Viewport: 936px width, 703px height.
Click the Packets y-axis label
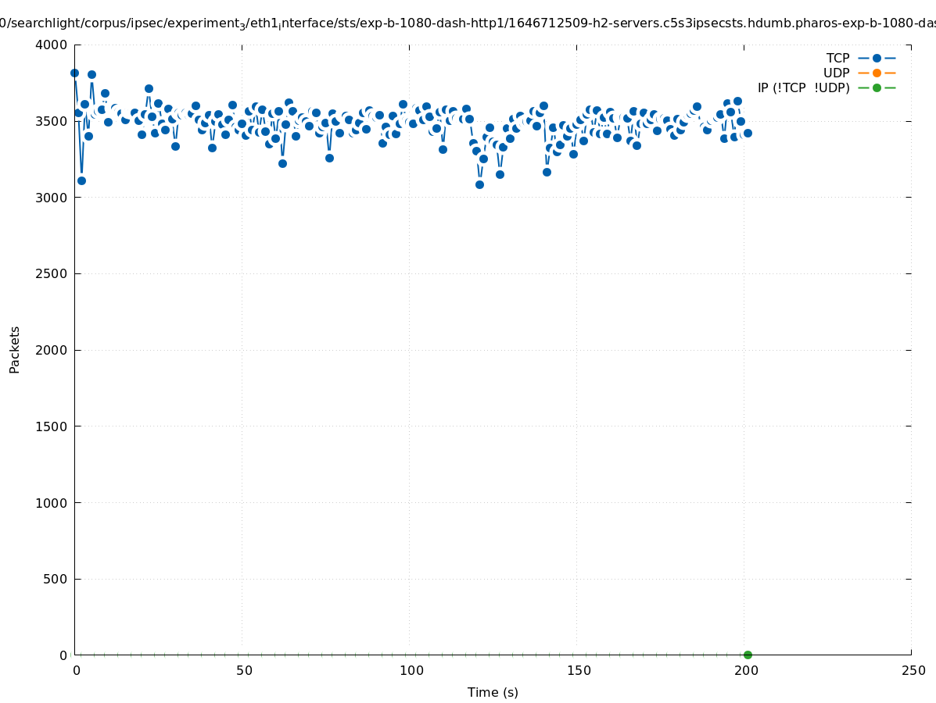coord(15,349)
